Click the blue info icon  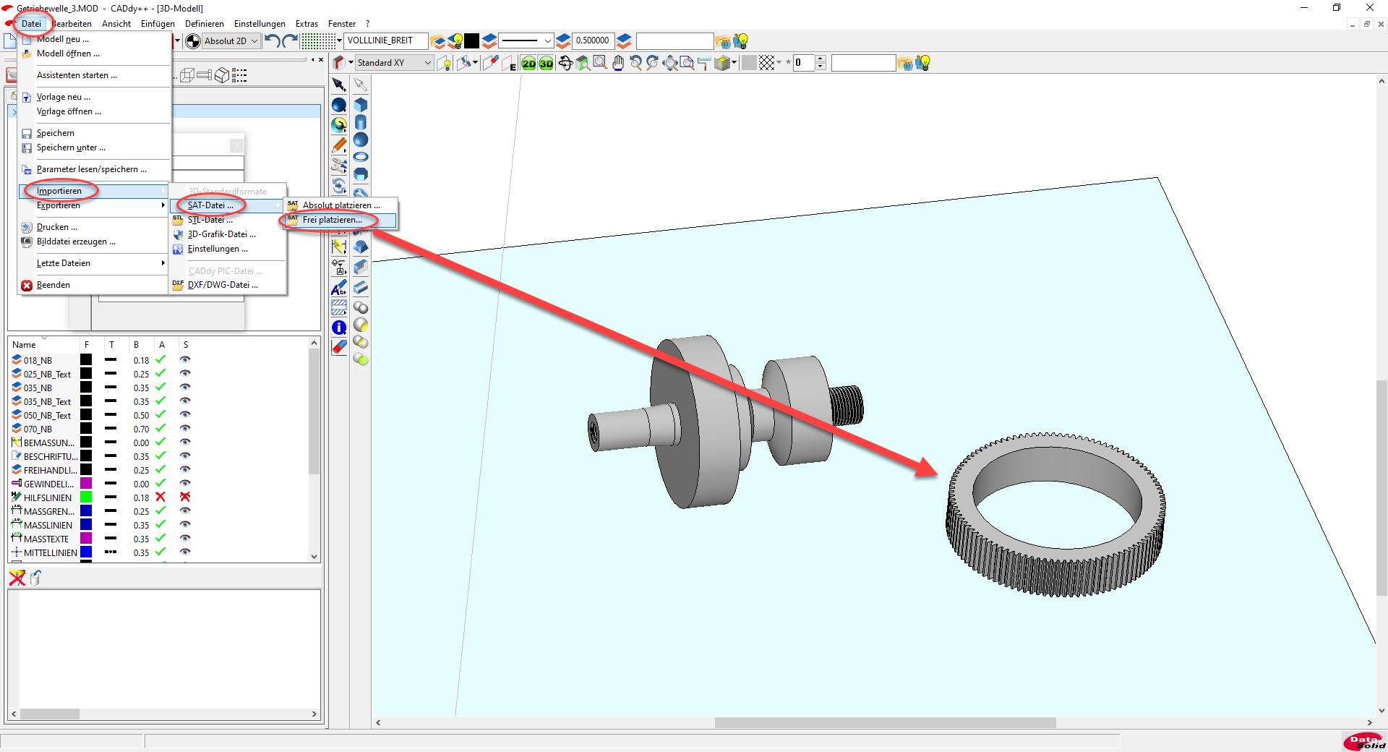pyautogui.click(x=339, y=328)
